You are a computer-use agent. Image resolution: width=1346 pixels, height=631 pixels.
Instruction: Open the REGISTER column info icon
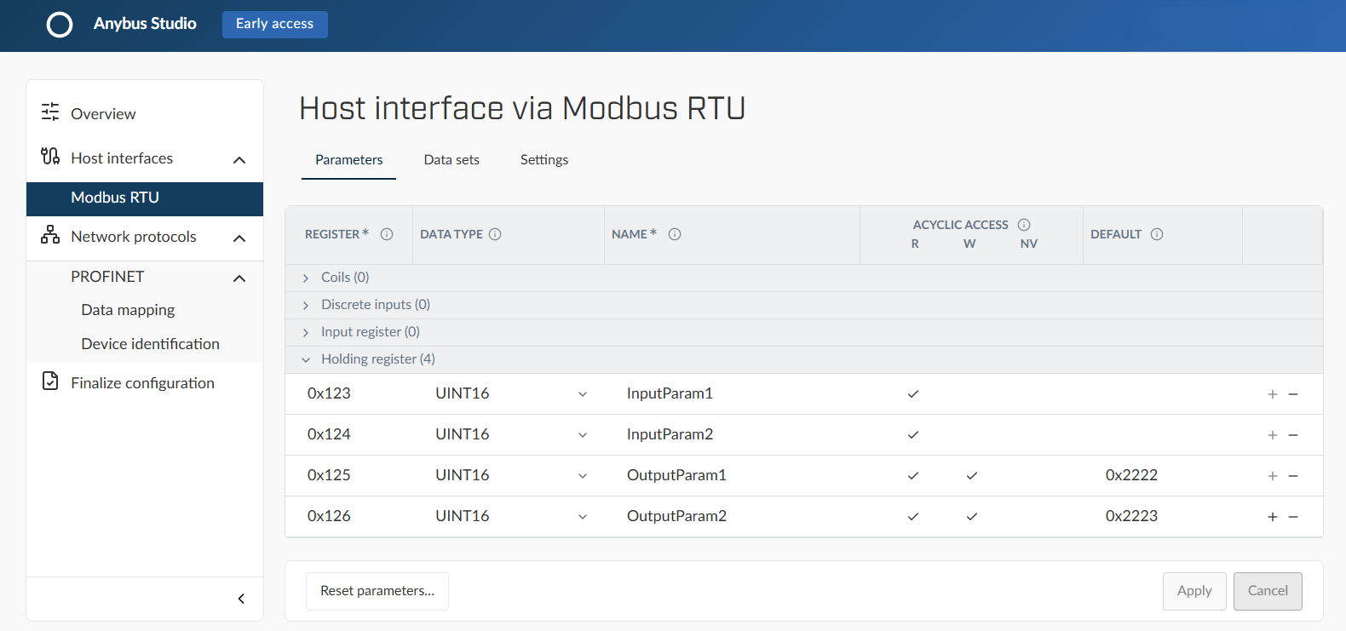click(x=387, y=234)
